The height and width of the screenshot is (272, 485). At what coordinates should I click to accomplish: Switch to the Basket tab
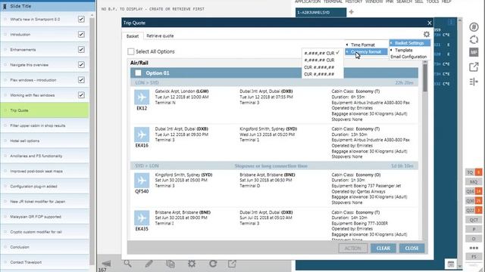[x=133, y=36]
